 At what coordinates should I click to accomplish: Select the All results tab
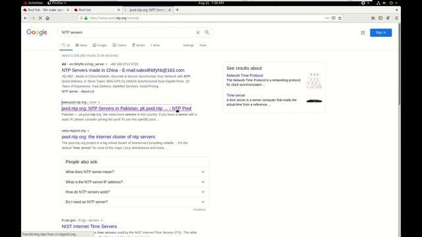pos(66,45)
